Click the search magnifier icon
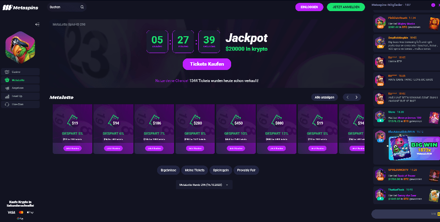The image size is (440, 222). click(x=82, y=7)
